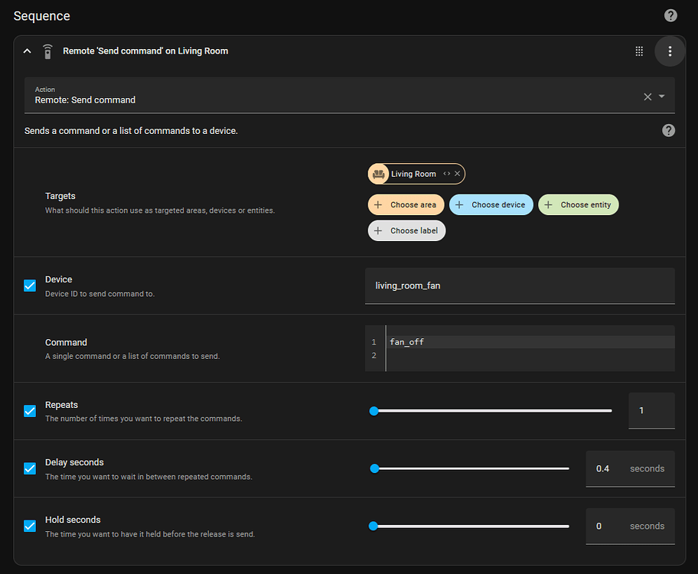
Task: Uncheck the Hold seconds checkbox
Action: pyautogui.click(x=29, y=526)
